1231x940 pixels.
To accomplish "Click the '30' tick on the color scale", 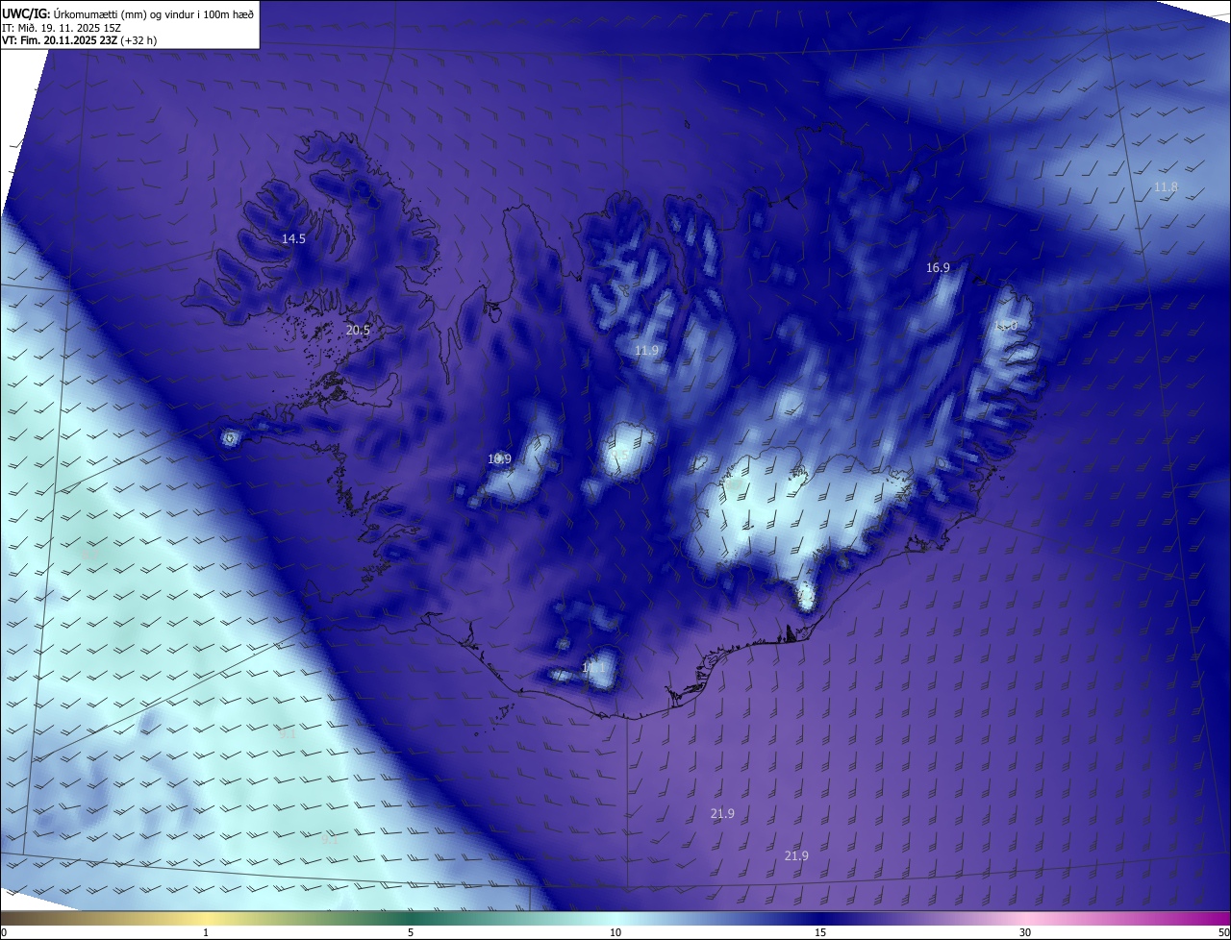I will [1025, 932].
